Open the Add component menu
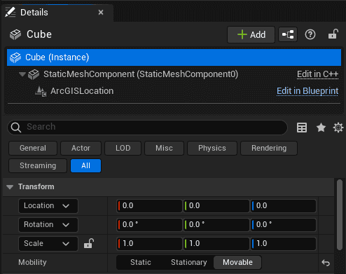Image resolution: width=346 pixels, height=274 pixels. point(251,34)
